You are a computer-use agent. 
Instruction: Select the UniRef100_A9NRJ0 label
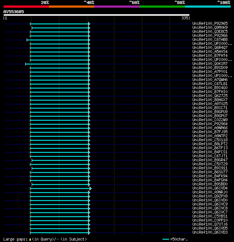tap(210, 192)
